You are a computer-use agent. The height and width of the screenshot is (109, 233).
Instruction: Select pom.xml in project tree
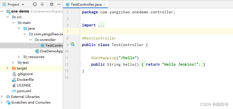tap(24, 91)
